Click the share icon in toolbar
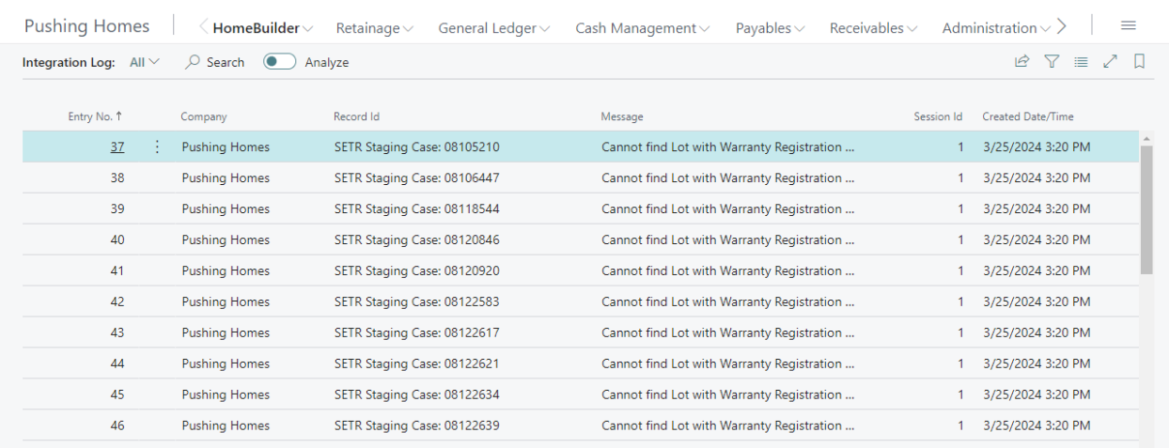The image size is (1169, 448). (1021, 62)
